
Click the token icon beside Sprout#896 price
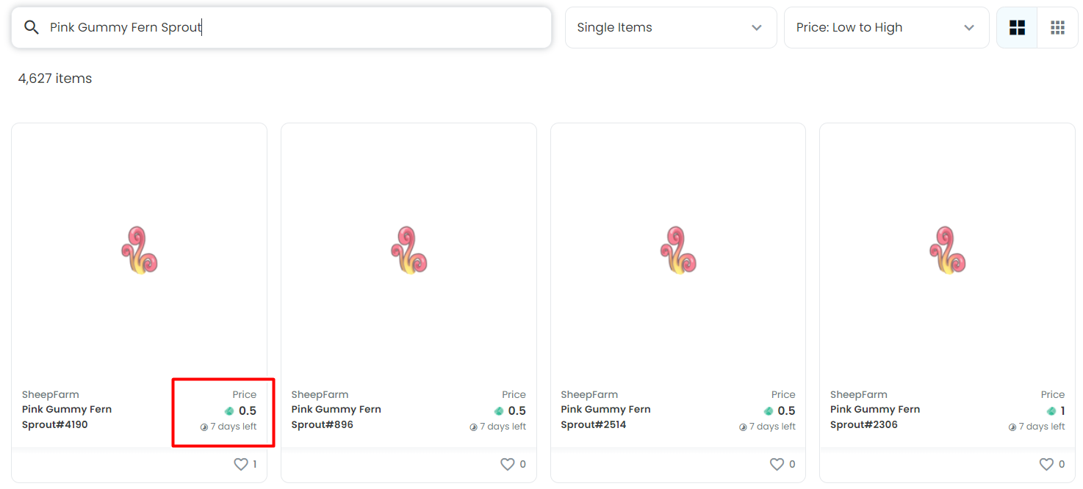pos(499,411)
